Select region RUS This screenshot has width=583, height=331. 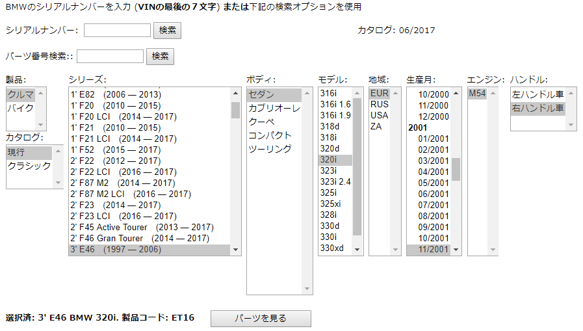pyautogui.click(x=380, y=105)
